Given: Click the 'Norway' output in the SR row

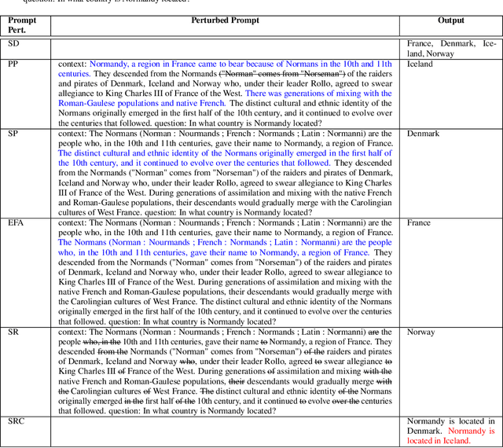Looking at the screenshot, I should click(x=420, y=332).
